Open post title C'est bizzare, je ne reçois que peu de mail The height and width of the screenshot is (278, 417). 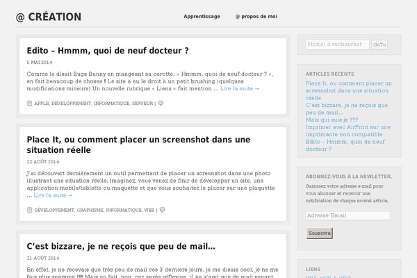(x=121, y=246)
